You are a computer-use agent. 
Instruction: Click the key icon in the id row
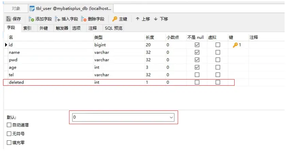pos(235,45)
